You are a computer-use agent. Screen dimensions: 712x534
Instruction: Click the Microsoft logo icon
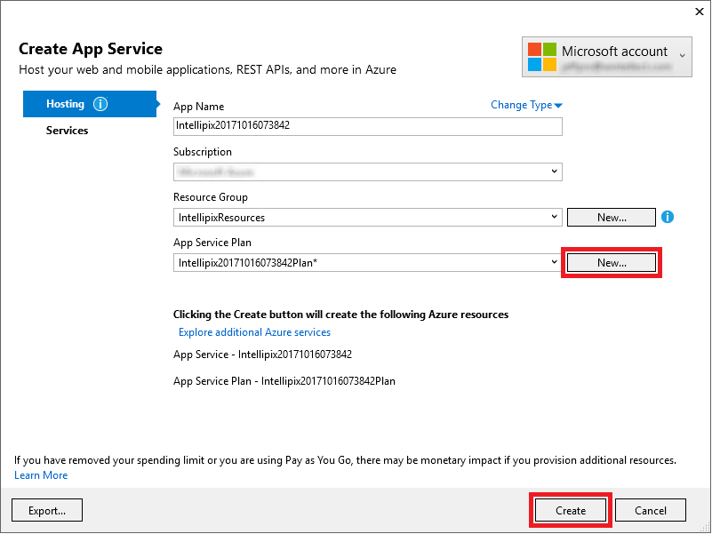point(542,57)
